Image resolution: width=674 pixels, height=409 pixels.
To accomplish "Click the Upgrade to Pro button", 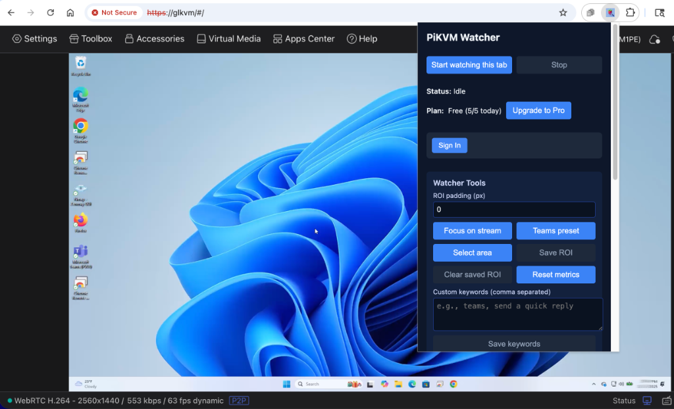I will pos(538,110).
